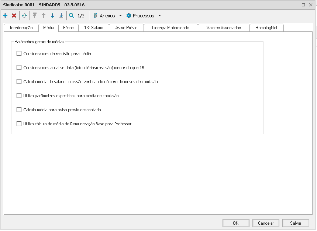Click the Anexos paperclip icon
Image resolution: width=317 pixels, height=231 pixels.
coord(96,16)
